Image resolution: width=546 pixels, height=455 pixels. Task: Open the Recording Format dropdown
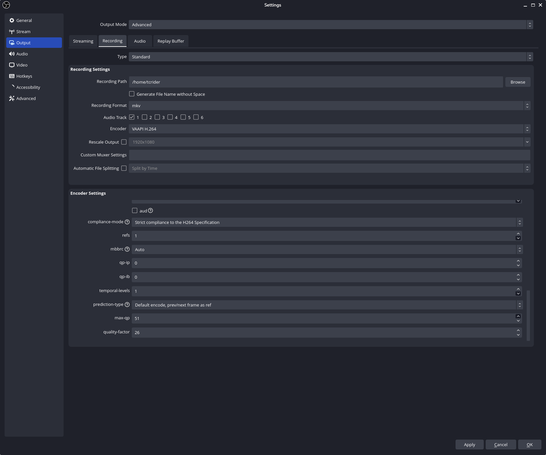(329, 106)
